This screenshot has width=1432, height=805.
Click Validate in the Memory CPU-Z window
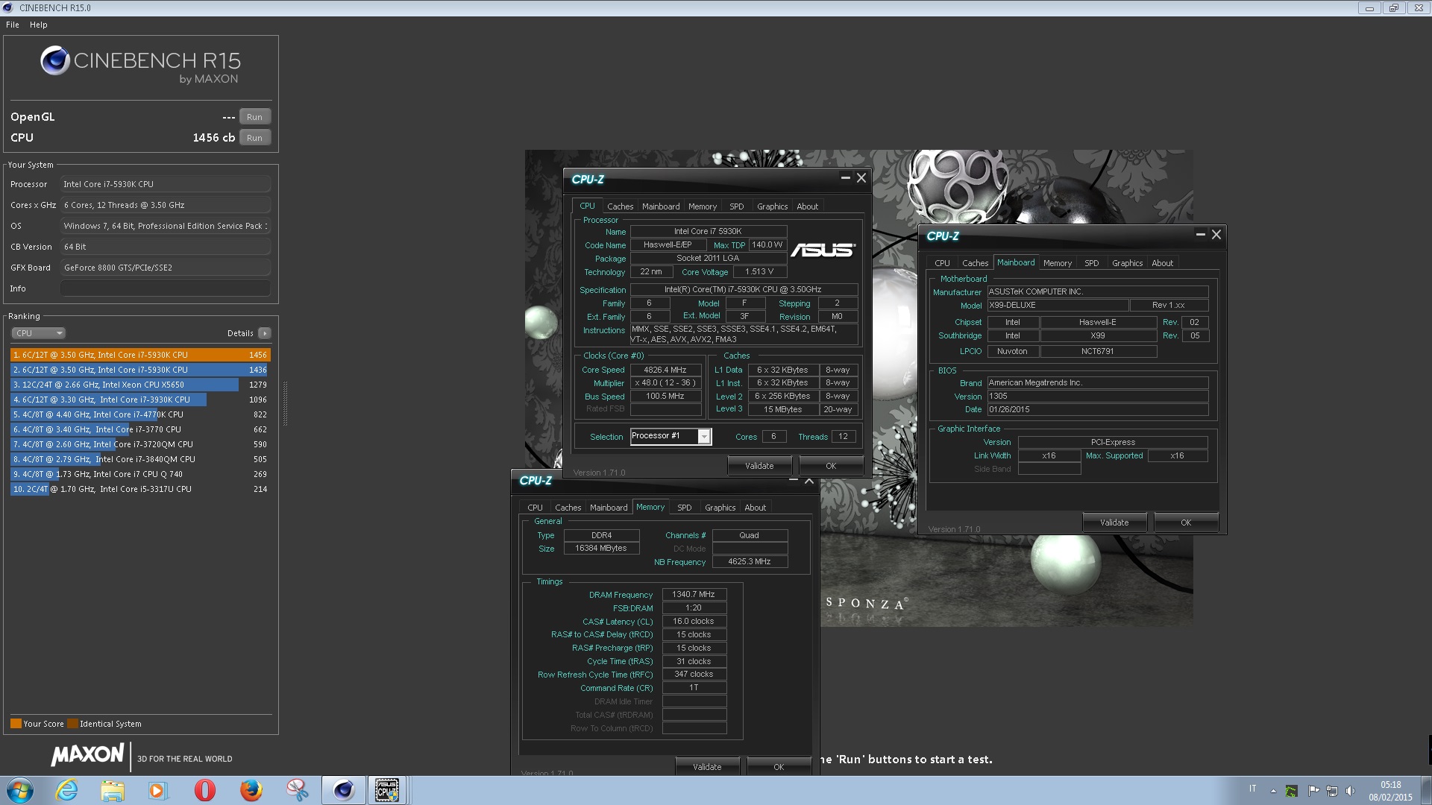tap(707, 767)
